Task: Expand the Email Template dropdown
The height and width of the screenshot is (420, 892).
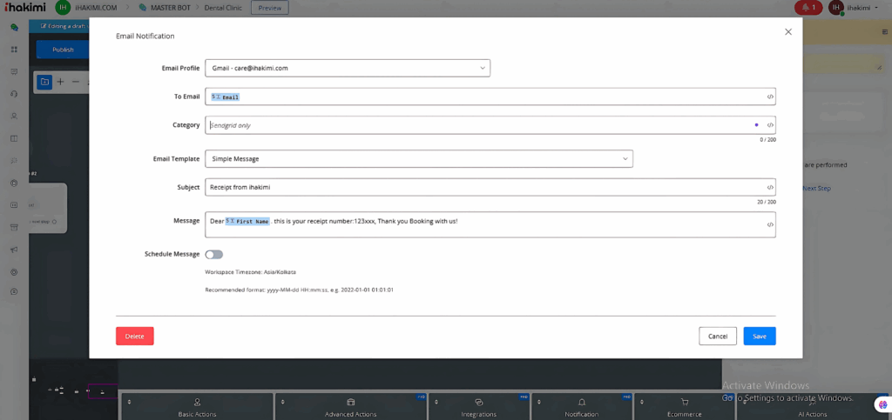Action: coord(419,159)
